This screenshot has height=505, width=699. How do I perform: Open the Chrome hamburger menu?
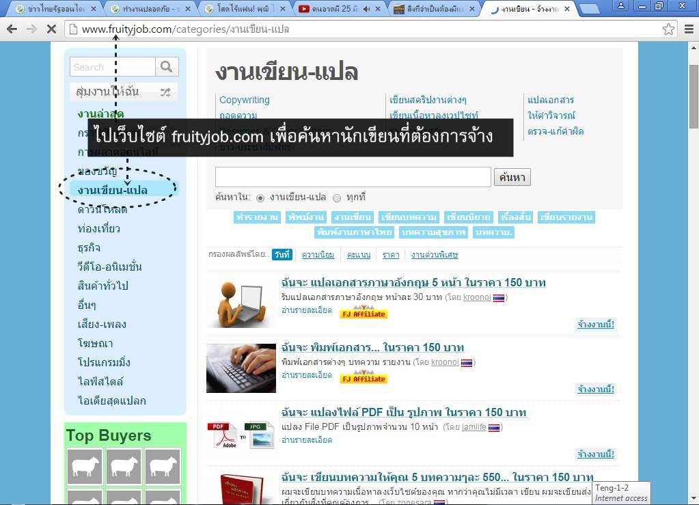tap(688, 29)
